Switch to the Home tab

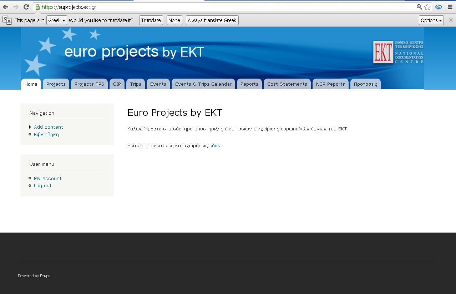point(31,84)
